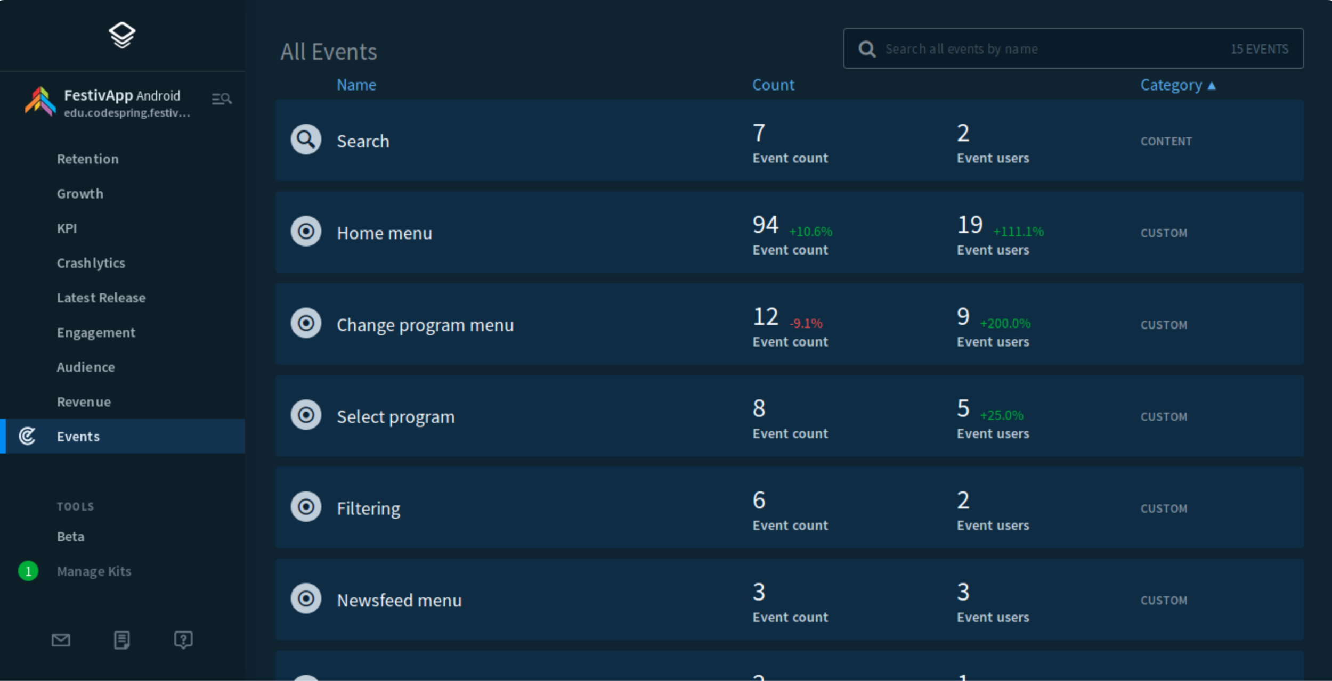The width and height of the screenshot is (1332, 681).
Task: Open the Crashlytics sidebar section
Action: tap(91, 263)
